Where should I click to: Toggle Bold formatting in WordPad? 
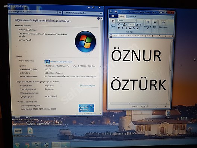119,28
